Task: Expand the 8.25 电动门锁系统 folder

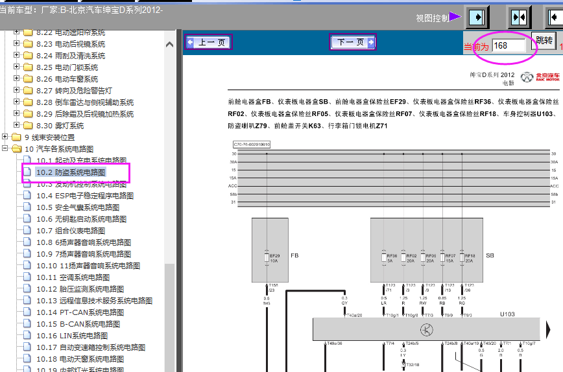Action: tap(16, 67)
